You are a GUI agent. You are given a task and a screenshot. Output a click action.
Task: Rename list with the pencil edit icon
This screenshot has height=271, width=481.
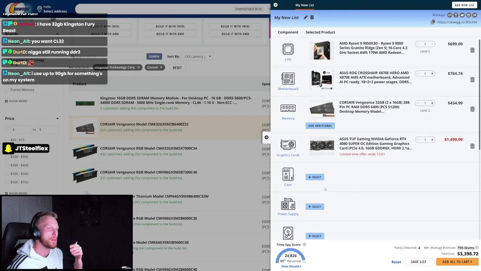pos(306,17)
